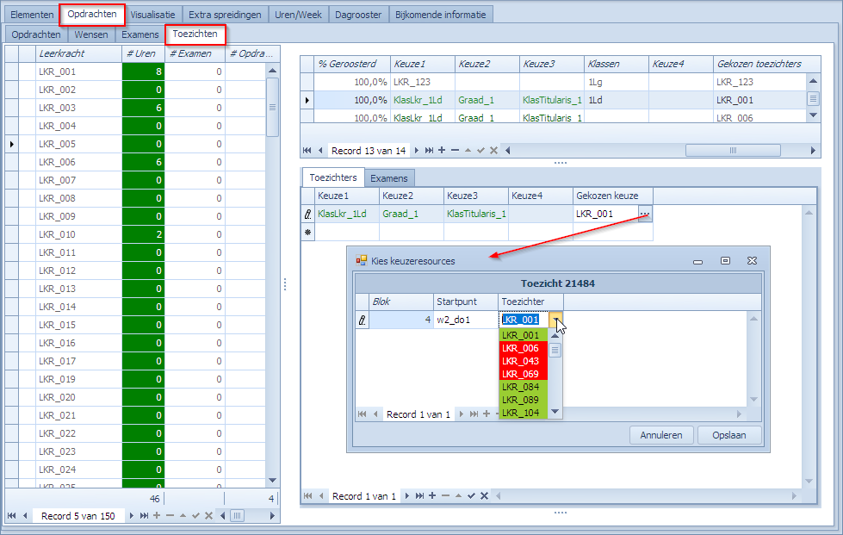This screenshot has height=535, width=843.
Task: Go to first record in Toezichters 'Record 1 van 1' navigator
Action: [307, 495]
